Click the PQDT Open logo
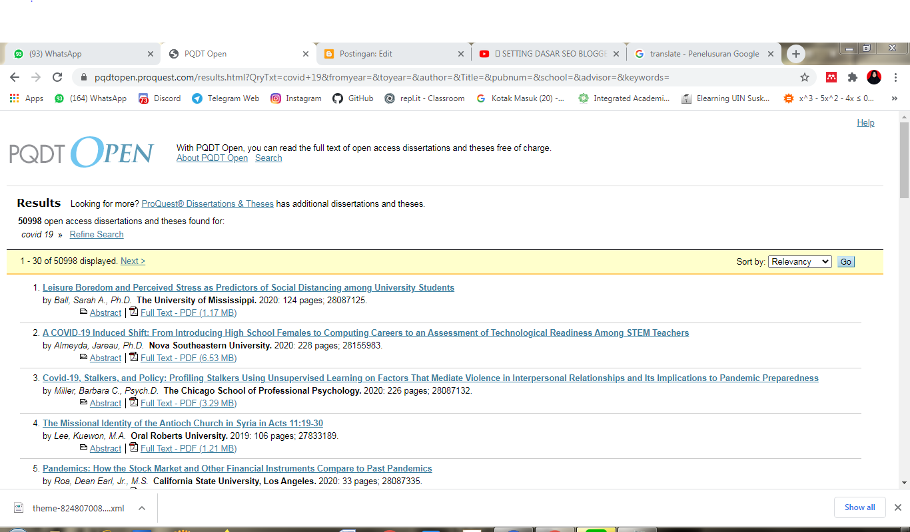 tap(81, 152)
